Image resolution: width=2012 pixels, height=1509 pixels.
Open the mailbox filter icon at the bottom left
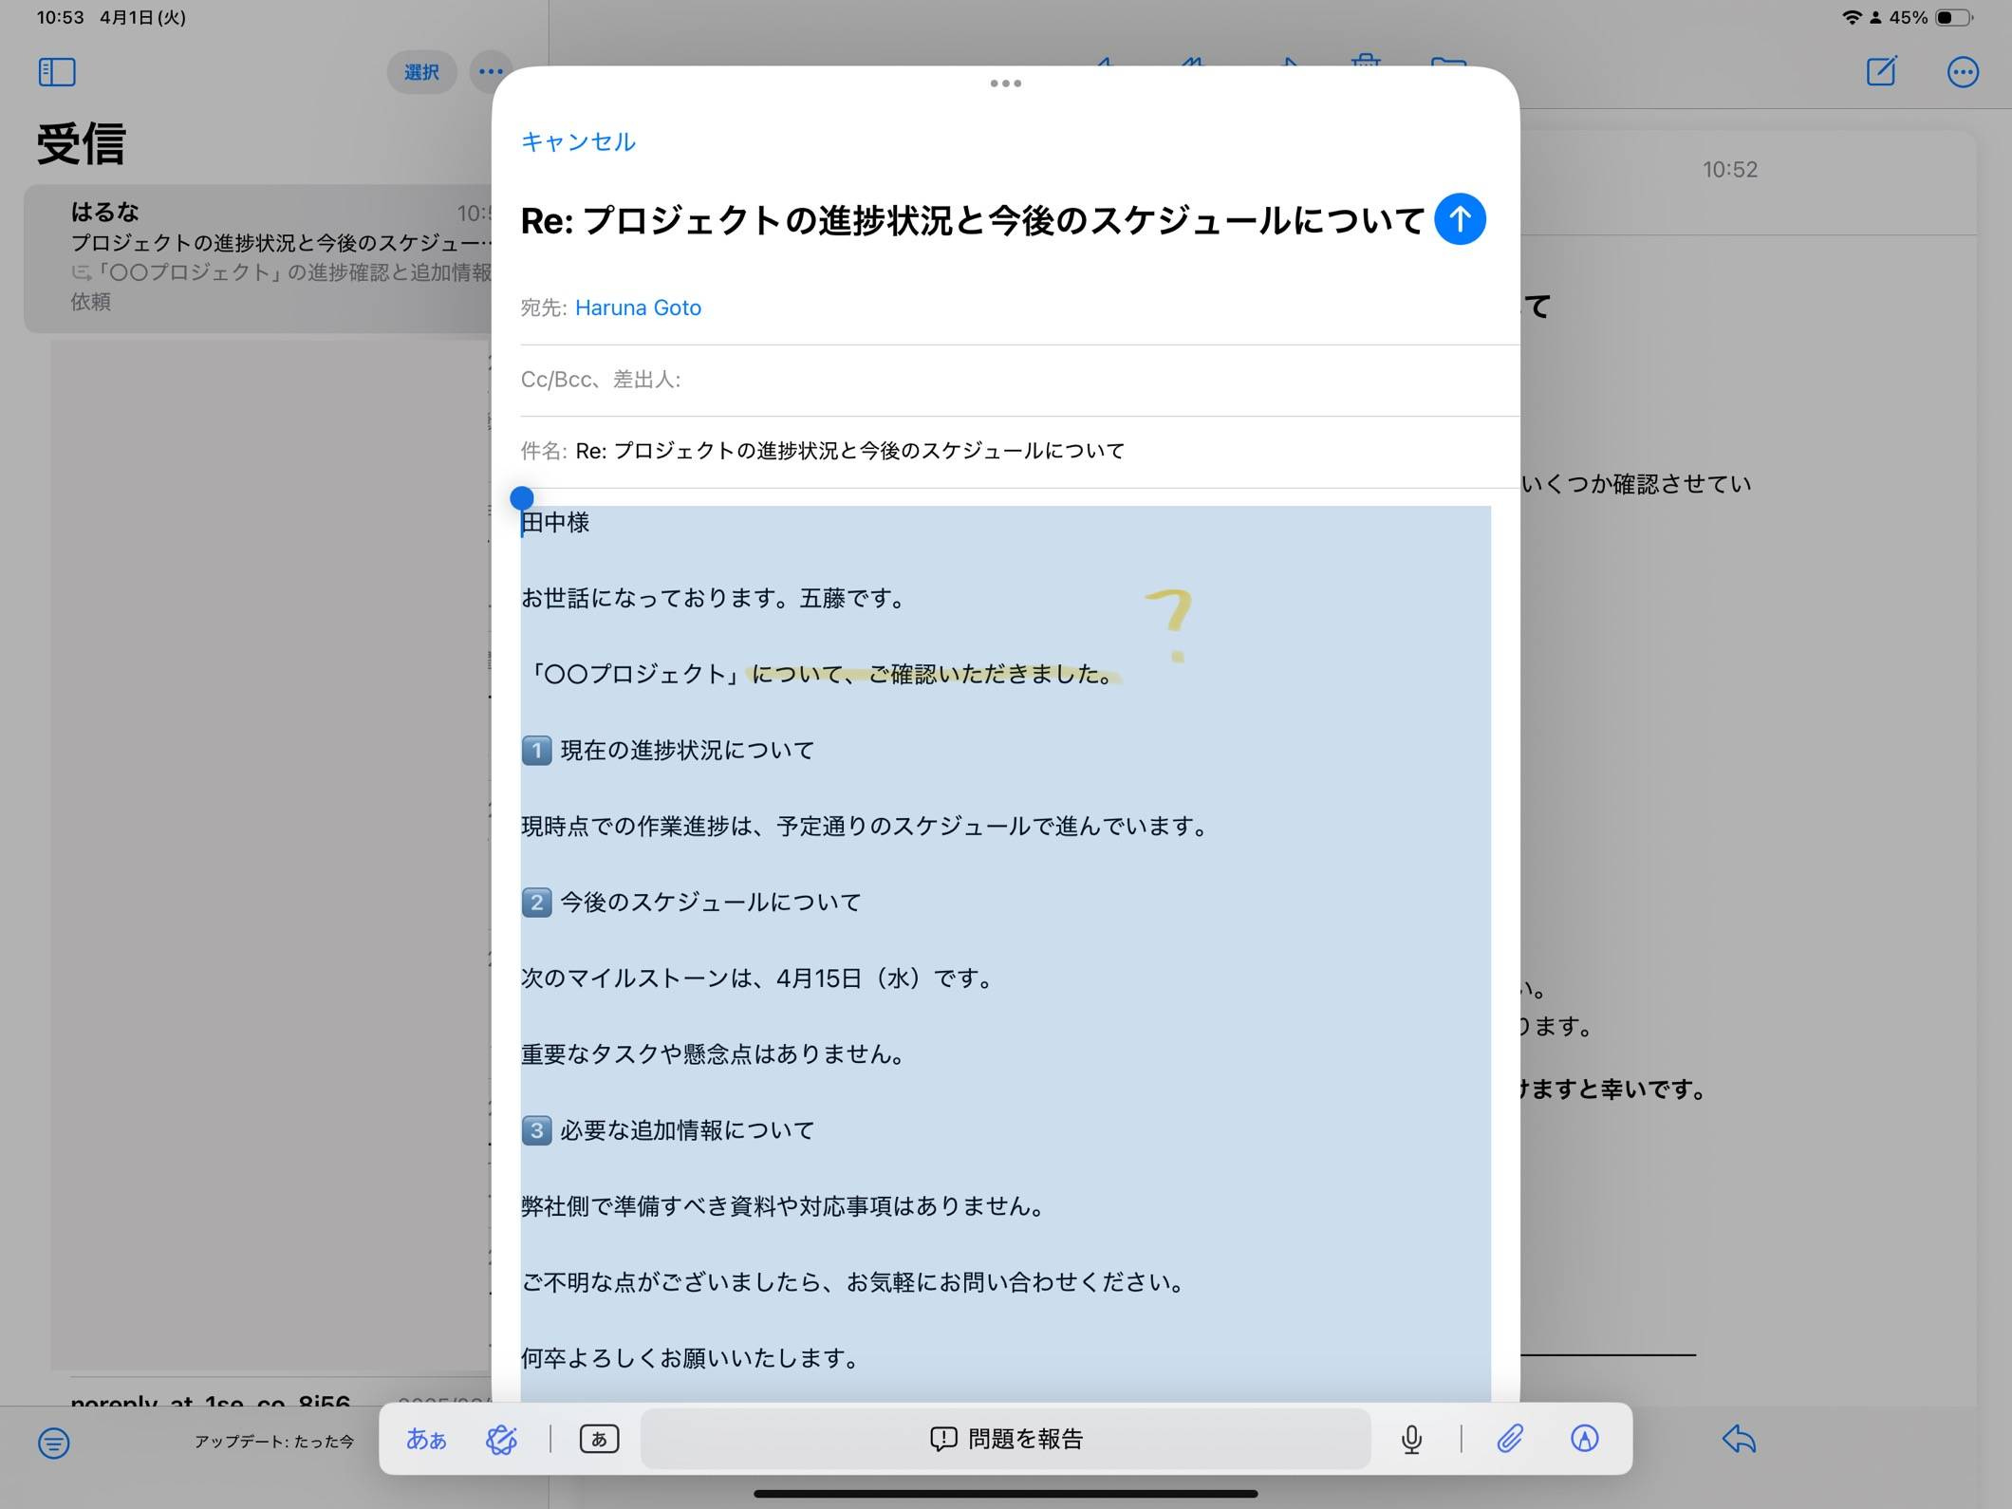[54, 1444]
